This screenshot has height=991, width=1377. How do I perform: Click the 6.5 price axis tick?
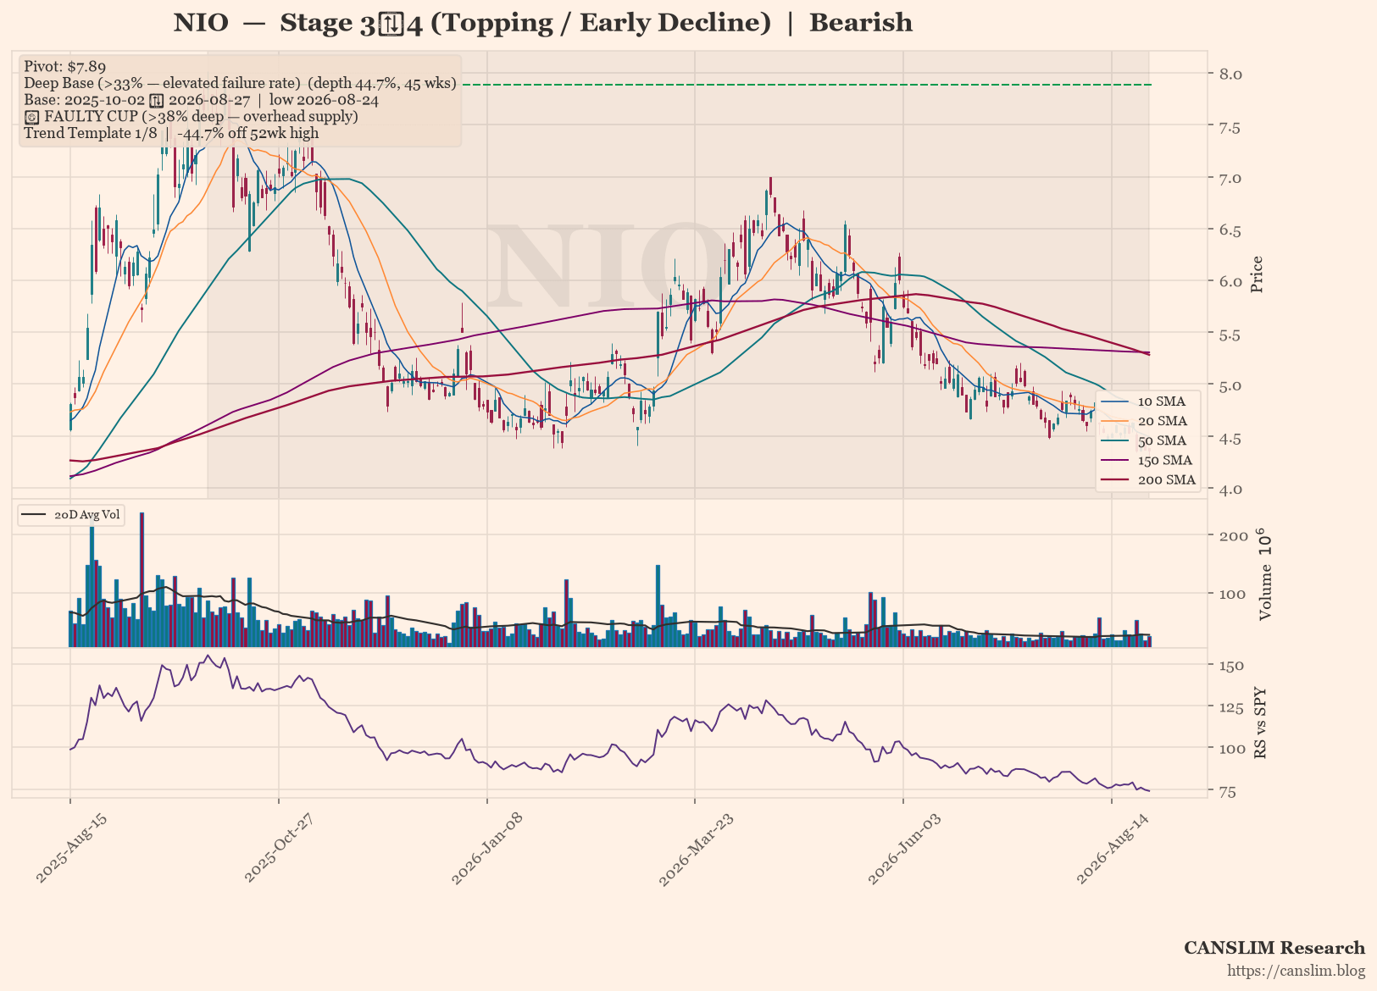point(1230,230)
